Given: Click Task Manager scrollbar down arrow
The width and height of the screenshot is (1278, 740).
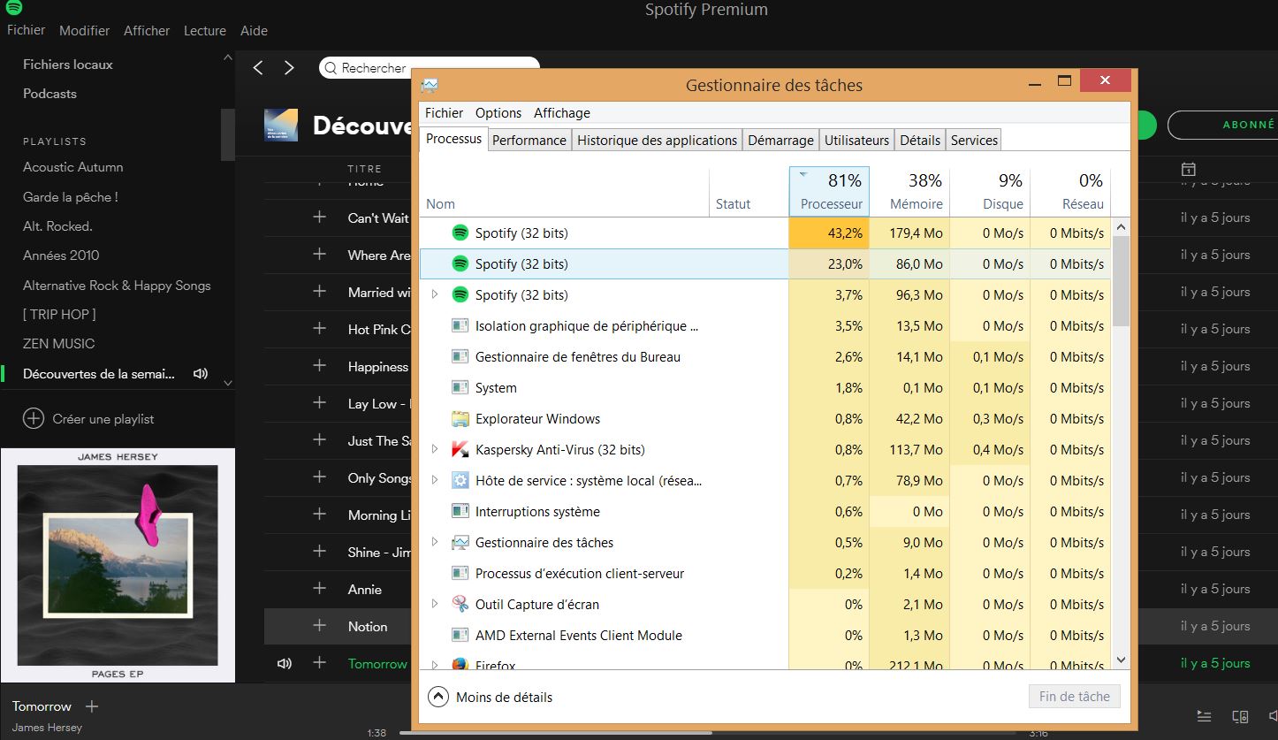Looking at the screenshot, I should point(1121,660).
